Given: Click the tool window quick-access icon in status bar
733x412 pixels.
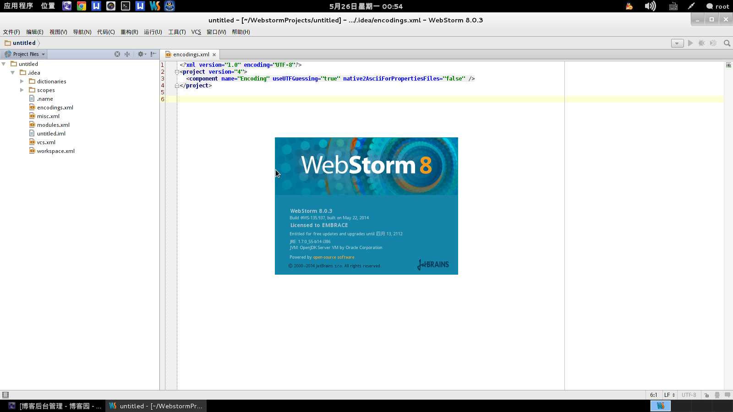Looking at the screenshot, I should 5,395.
